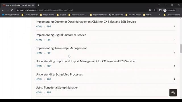
Task: Open the Incognito profile button
Action: tap(169, 10)
